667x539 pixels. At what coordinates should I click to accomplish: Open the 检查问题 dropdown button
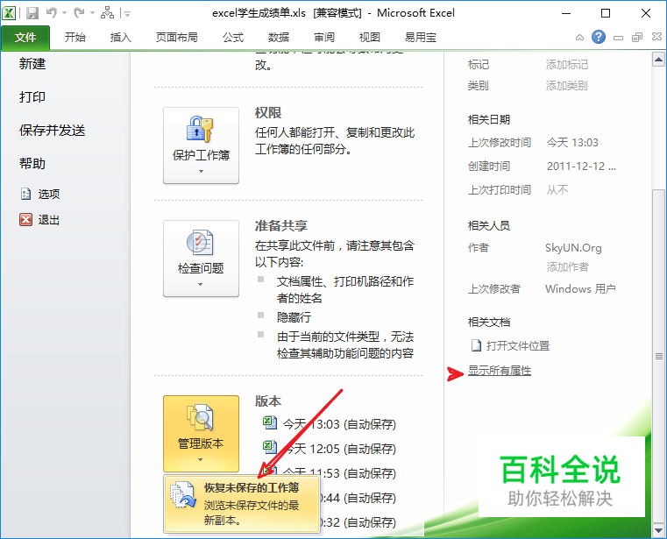click(x=202, y=259)
